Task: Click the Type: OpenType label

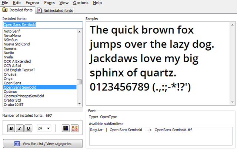Action: pos(103,117)
